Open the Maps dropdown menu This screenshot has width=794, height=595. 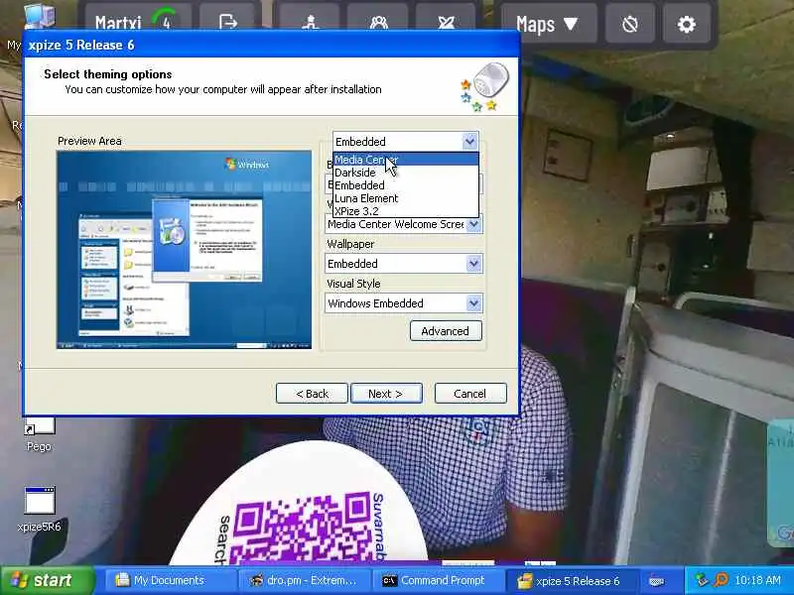pos(548,23)
